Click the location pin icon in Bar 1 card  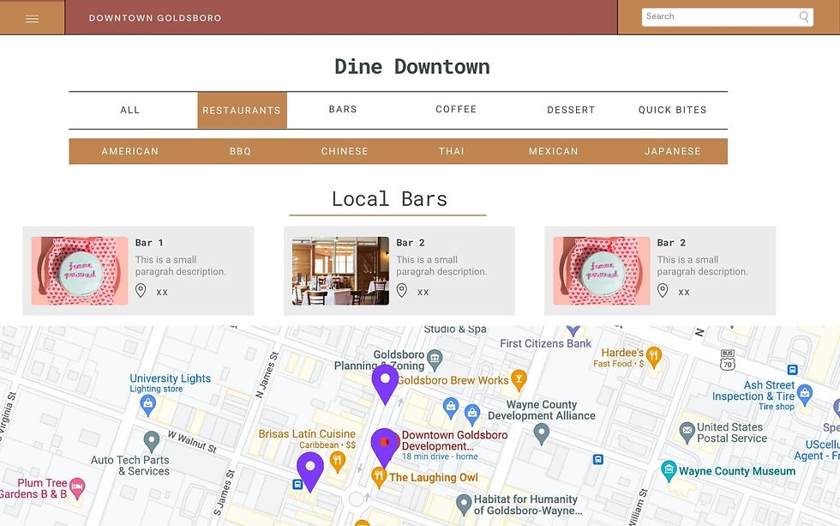(141, 291)
